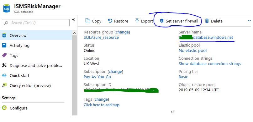This screenshot has height=122, width=253.
Task: Open Configure under Settings
Action: pyautogui.click(x=36, y=108)
